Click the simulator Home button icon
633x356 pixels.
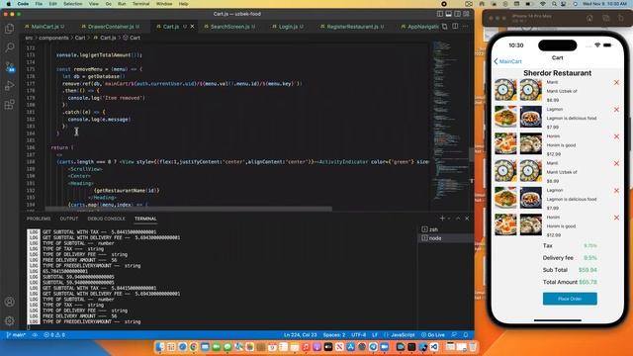[589, 18]
